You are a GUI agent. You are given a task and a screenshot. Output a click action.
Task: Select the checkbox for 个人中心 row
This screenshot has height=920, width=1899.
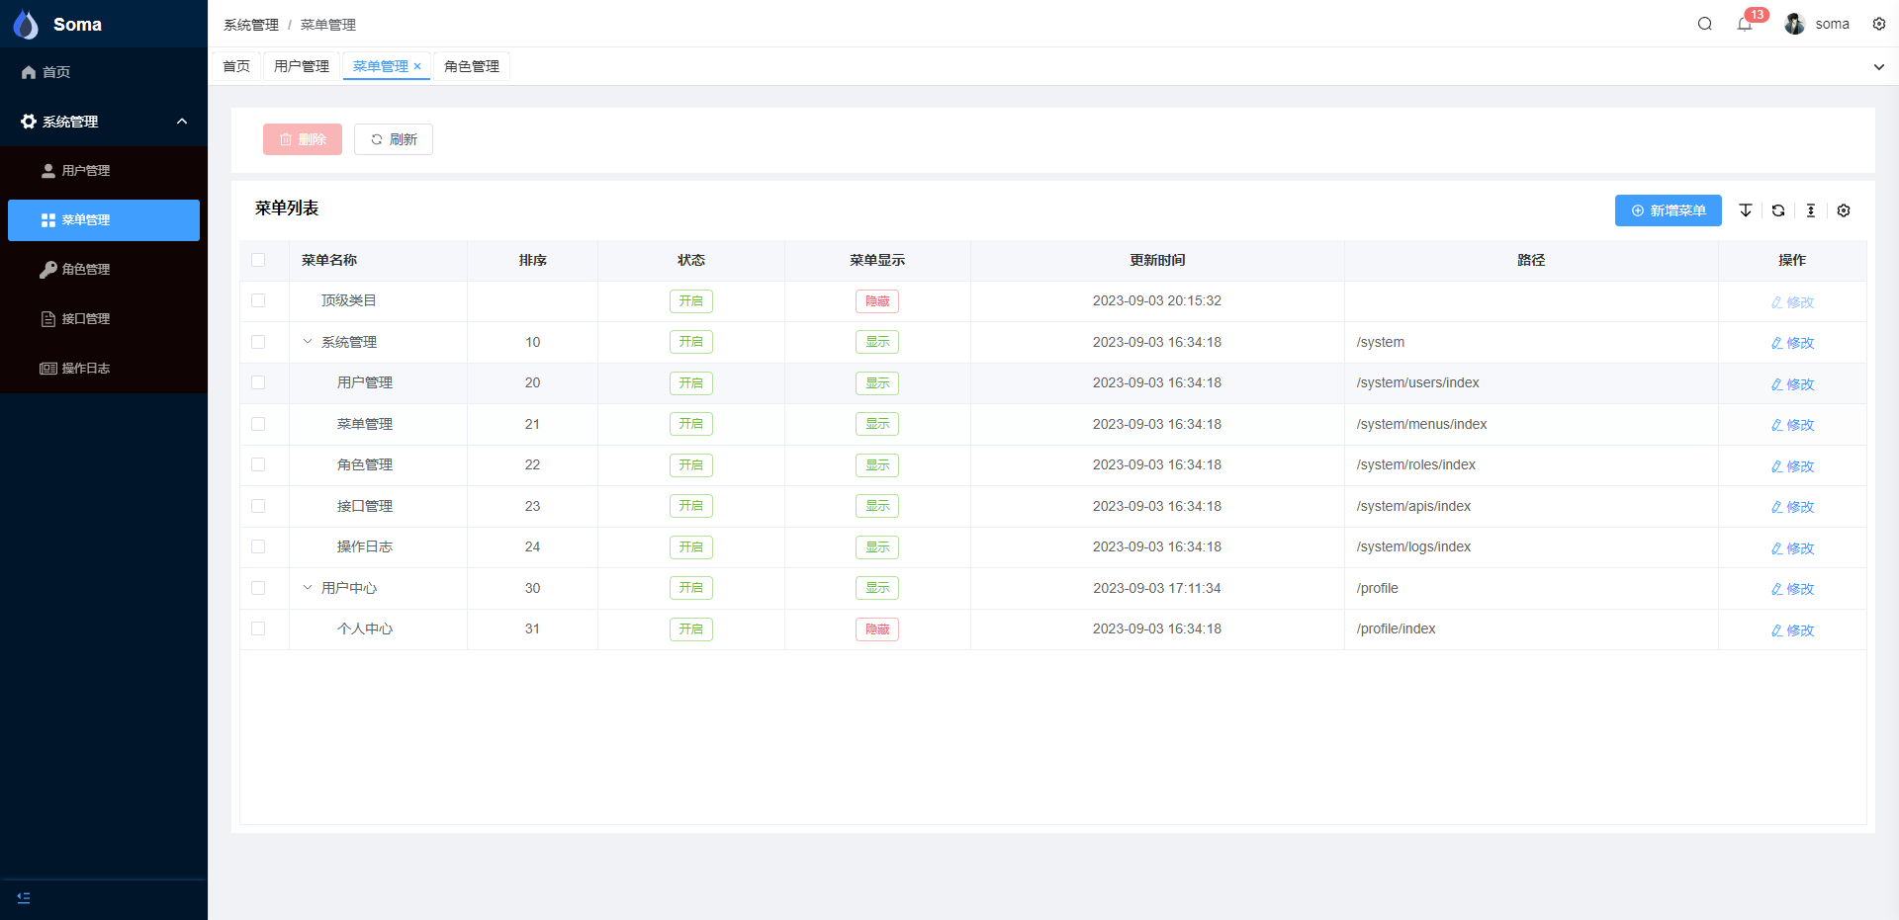258,628
